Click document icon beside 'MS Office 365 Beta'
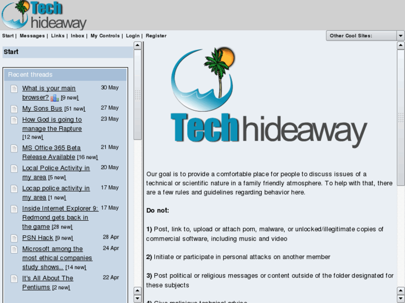 click(14, 148)
